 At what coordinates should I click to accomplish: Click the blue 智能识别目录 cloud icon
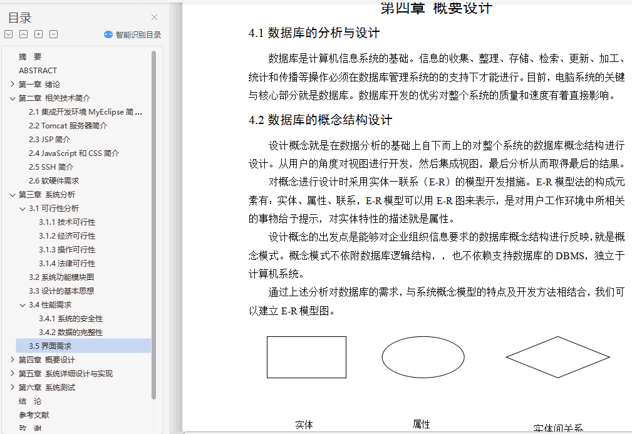click(108, 34)
